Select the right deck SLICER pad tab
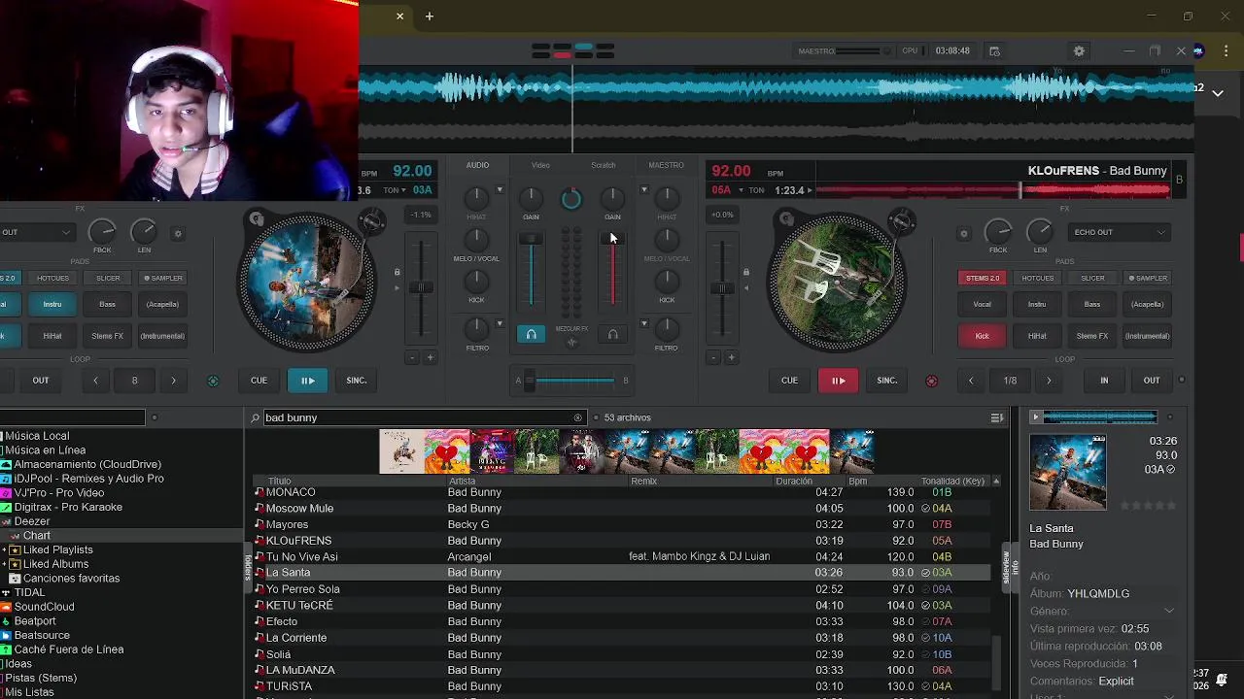Image resolution: width=1244 pixels, height=699 pixels. (x=1092, y=278)
